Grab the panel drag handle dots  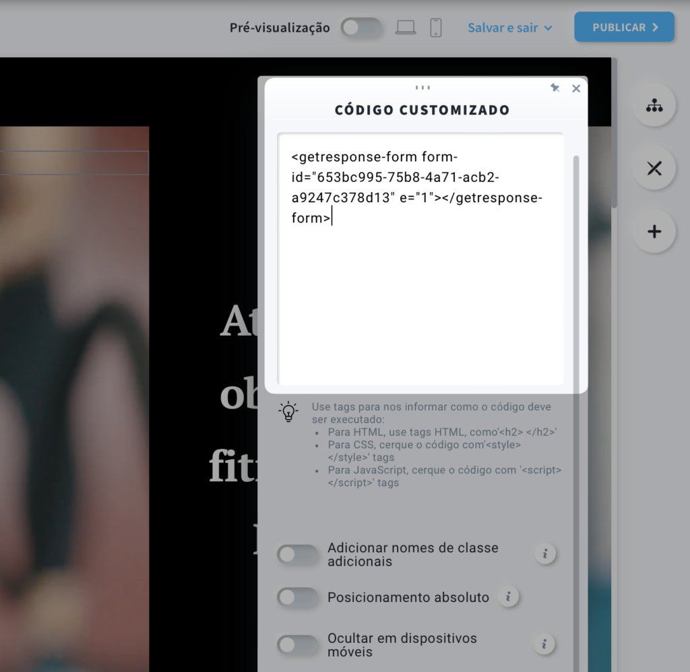point(422,88)
